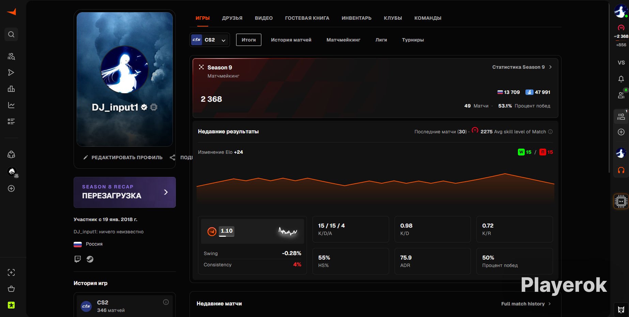Click the 55% HS% stat card
This screenshot has width=629, height=317.
click(351, 261)
